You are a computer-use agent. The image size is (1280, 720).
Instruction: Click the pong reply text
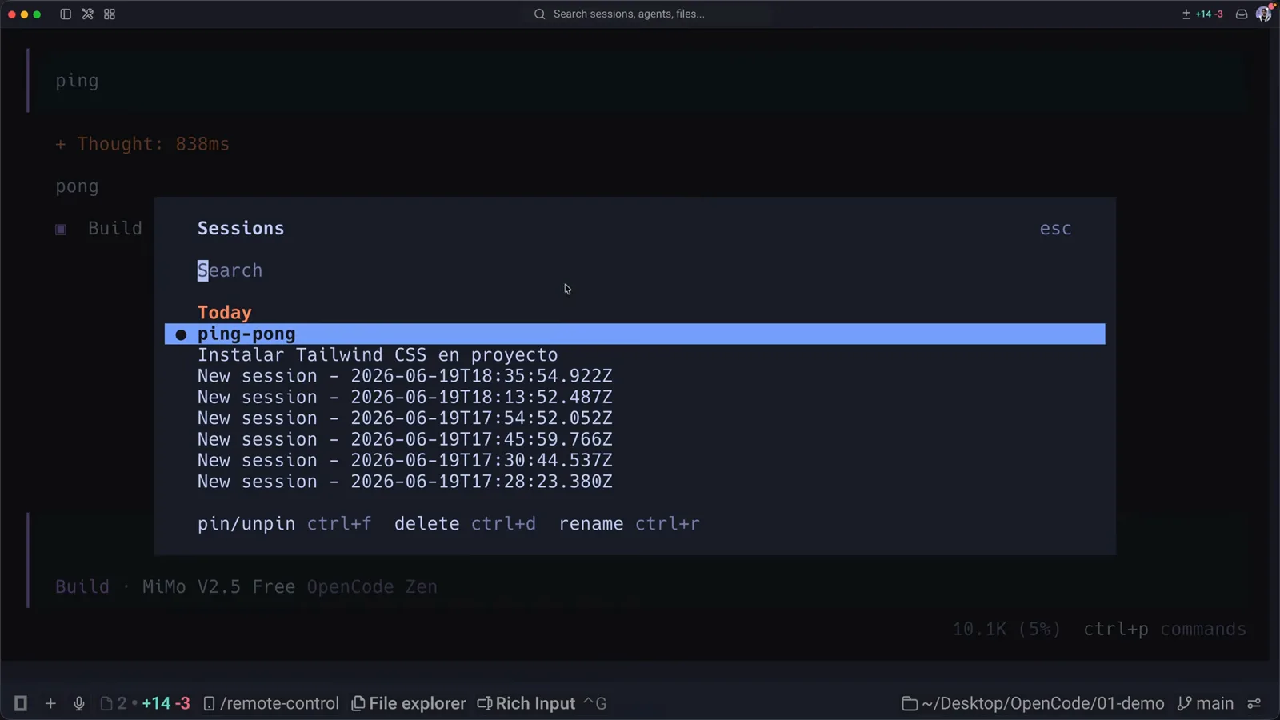coord(77,187)
